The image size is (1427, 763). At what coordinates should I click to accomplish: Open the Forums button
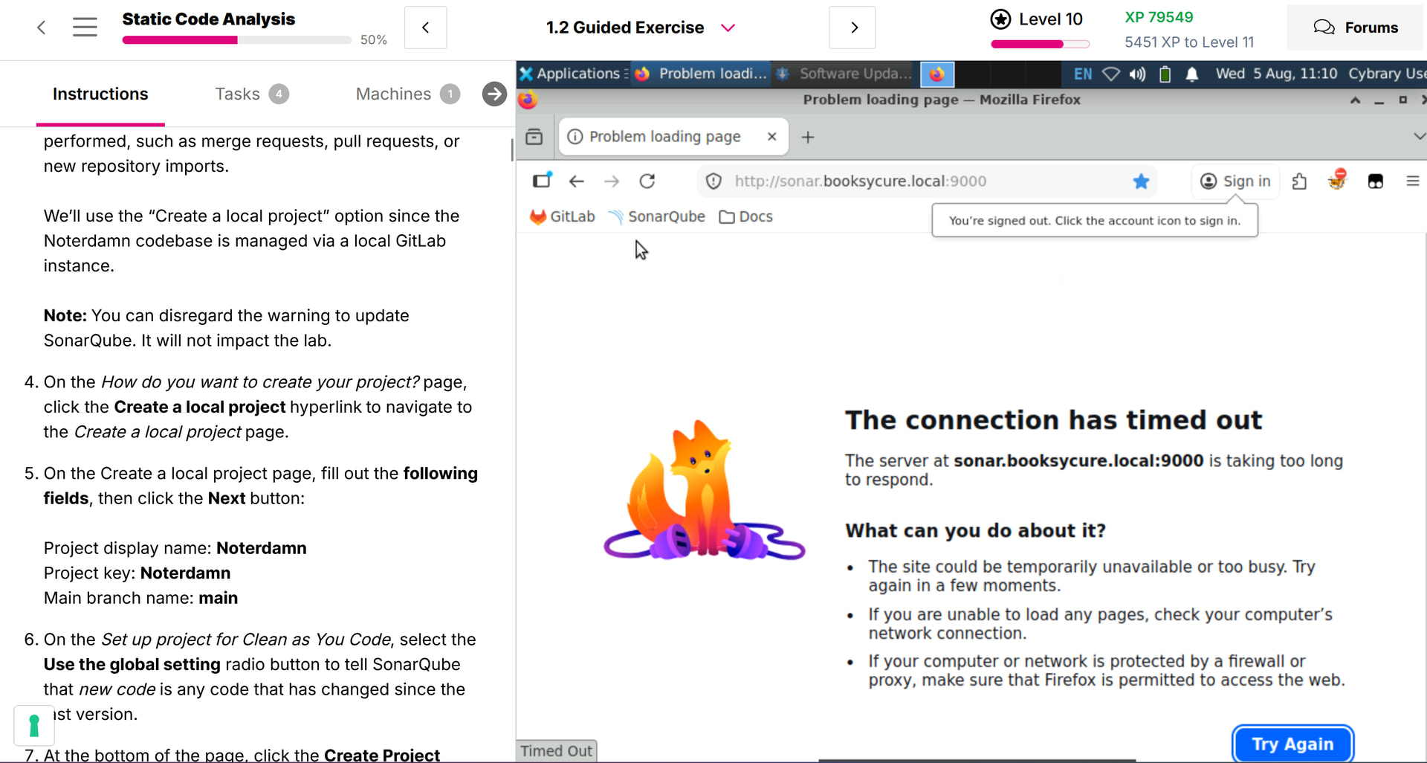click(x=1356, y=28)
